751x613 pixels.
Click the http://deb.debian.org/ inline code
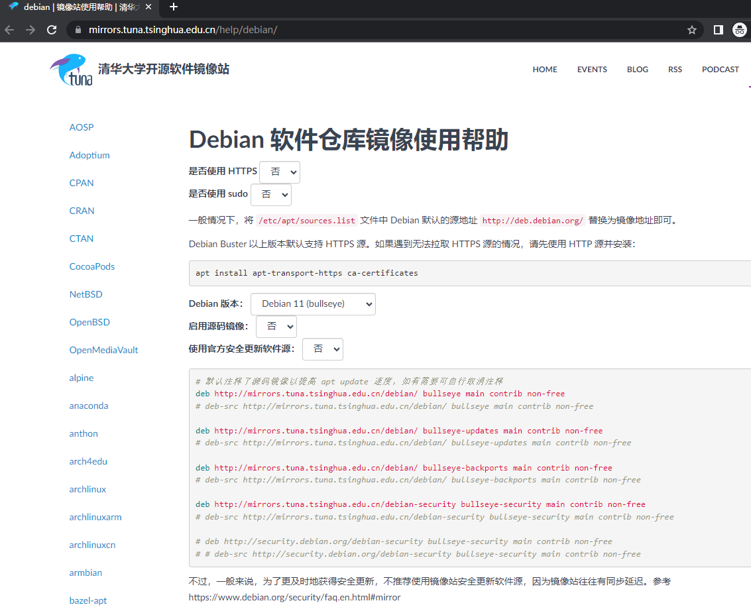pos(533,220)
